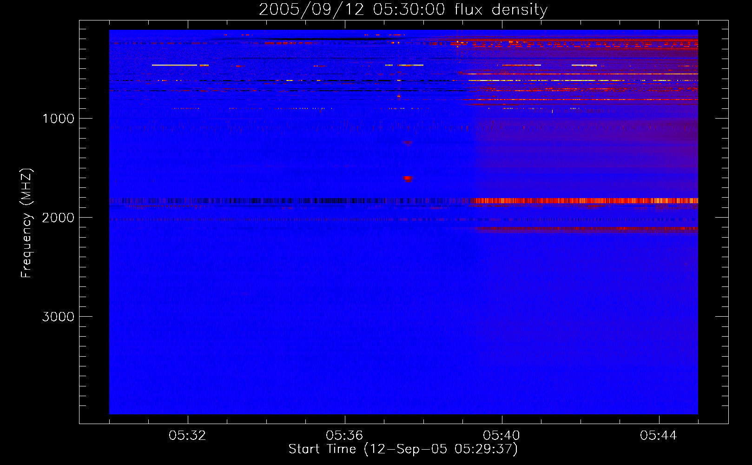Click the red burst spot below 05:37 near 1600 MHz
Image resolution: width=752 pixels, height=465 pixels.
[408, 179]
